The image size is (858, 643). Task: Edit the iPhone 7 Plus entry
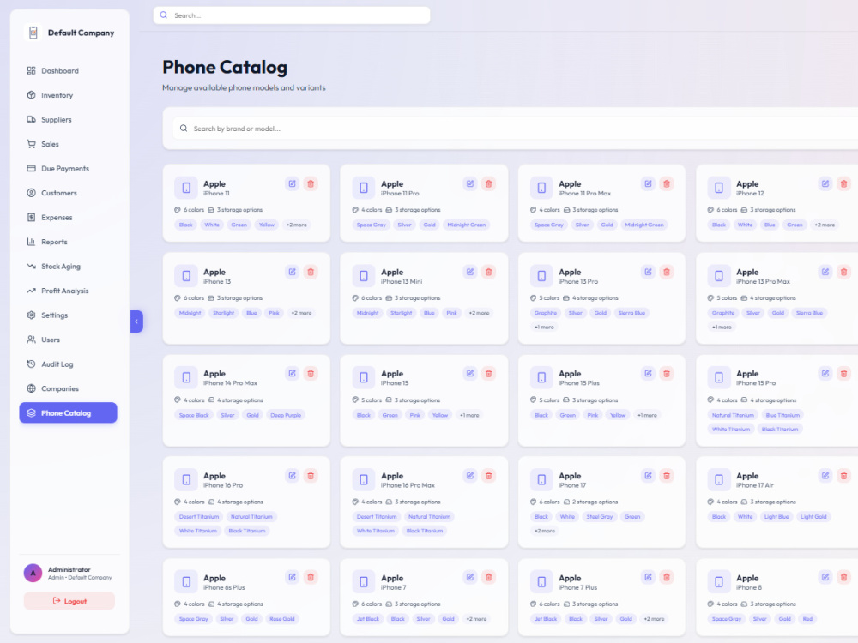(x=648, y=577)
